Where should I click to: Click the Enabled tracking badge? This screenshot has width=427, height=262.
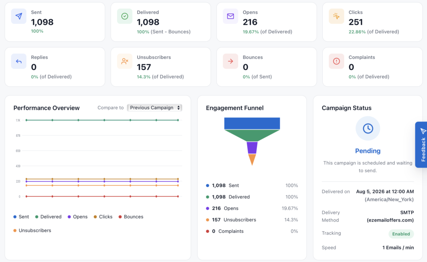tap(401, 234)
